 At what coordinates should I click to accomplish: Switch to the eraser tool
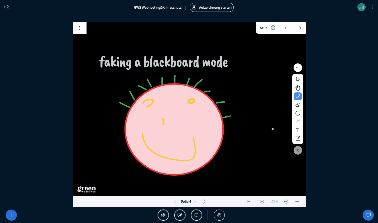298,105
